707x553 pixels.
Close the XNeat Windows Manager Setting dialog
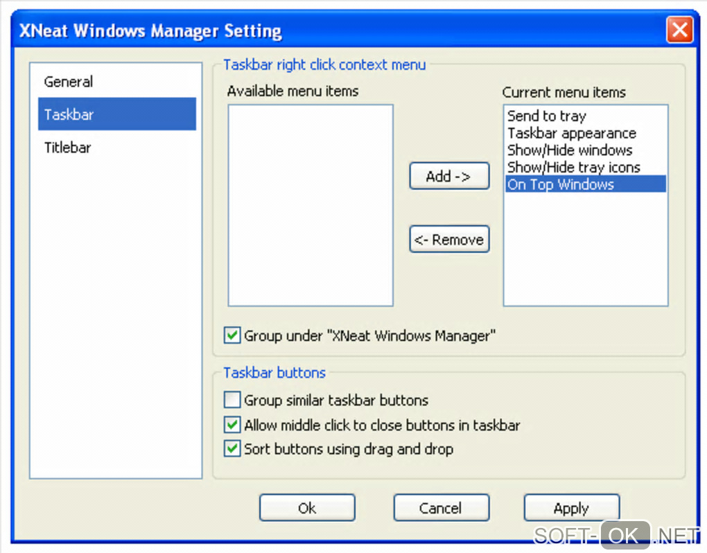[x=679, y=30]
